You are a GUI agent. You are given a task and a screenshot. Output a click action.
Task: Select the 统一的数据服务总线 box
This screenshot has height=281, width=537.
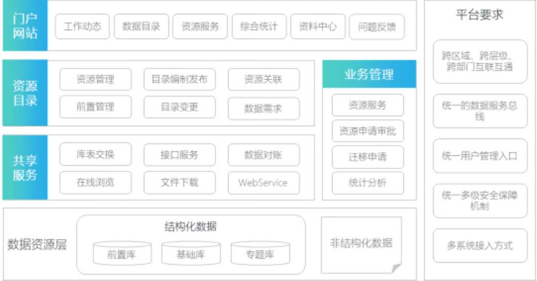(x=480, y=111)
